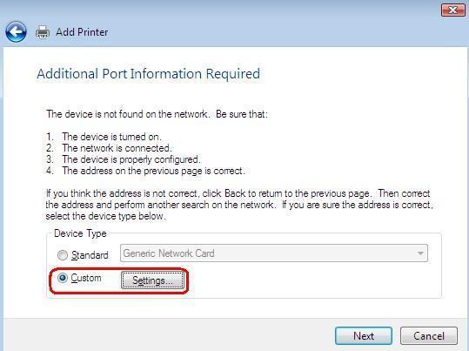Select the Custom device type radio button
Screen dimensions: 469x351
click(x=63, y=278)
